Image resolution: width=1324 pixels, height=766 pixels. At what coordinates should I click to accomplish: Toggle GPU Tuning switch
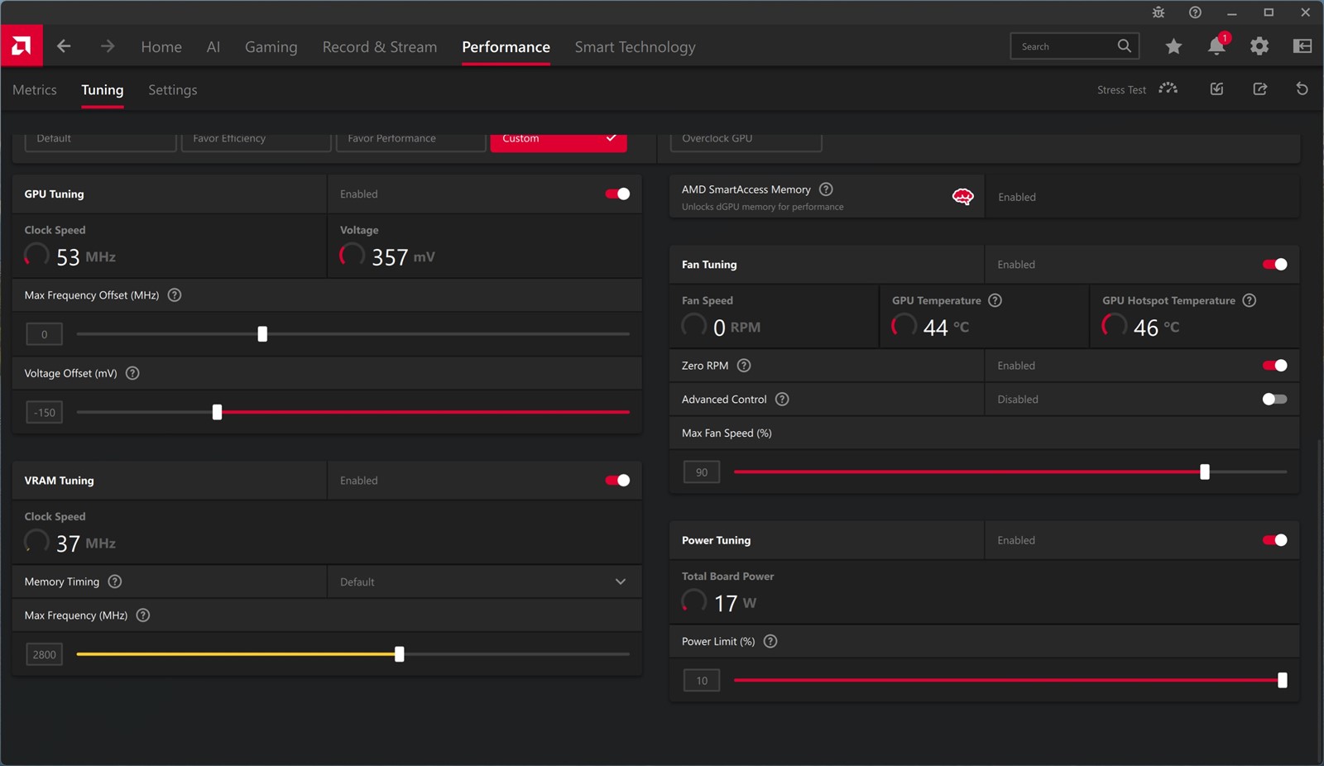pos(617,194)
